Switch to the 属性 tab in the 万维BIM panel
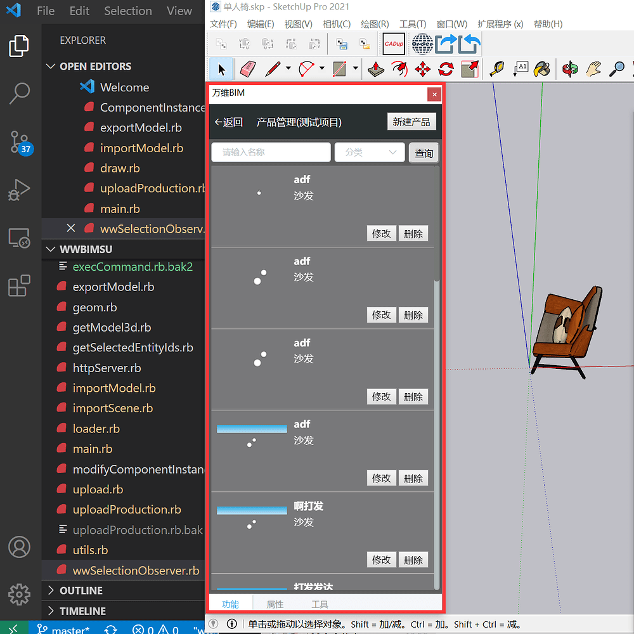634x634 pixels. click(274, 604)
